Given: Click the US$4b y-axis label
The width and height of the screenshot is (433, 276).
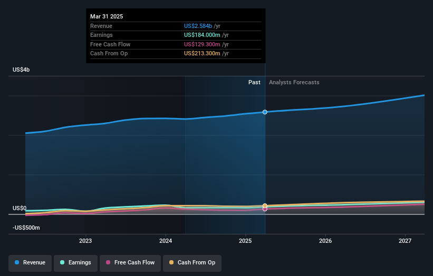Looking at the screenshot, I should click(21, 70).
